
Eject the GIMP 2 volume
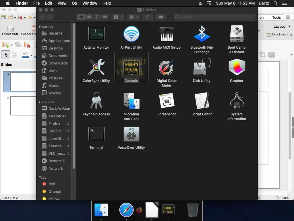(68, 131)
